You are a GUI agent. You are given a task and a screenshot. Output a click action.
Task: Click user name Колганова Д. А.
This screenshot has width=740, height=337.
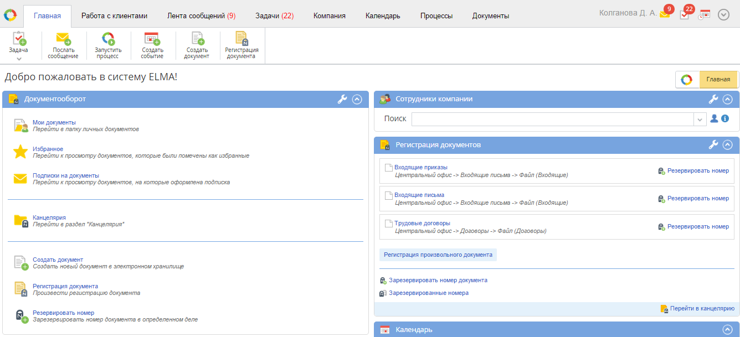[628, 13]
